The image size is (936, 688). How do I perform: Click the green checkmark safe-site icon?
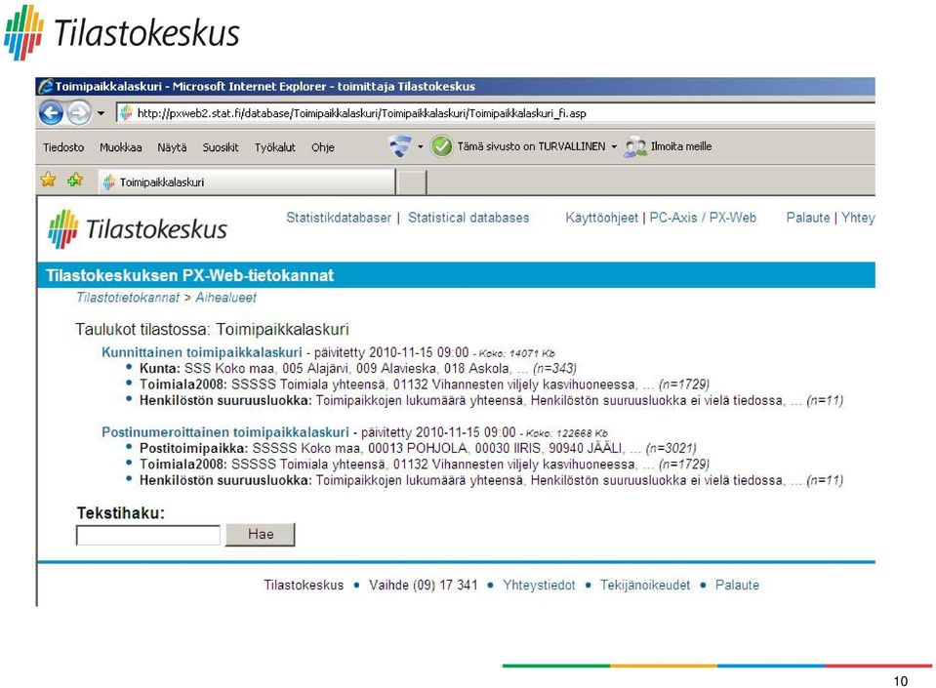[442, 146]
